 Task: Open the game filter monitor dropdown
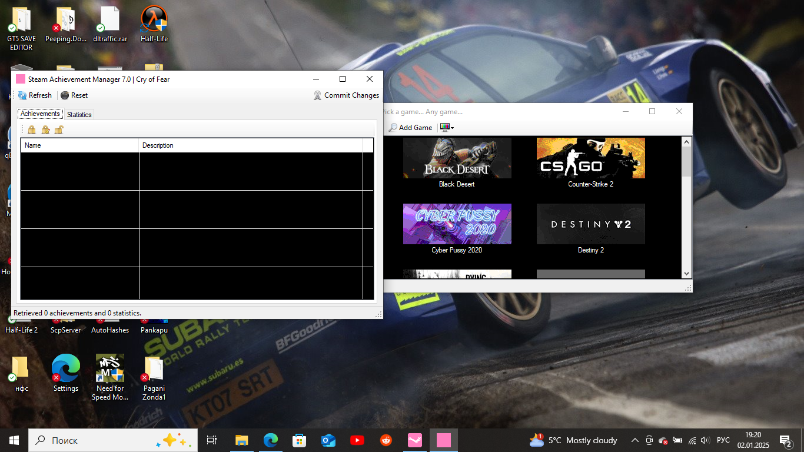(447, 128)
